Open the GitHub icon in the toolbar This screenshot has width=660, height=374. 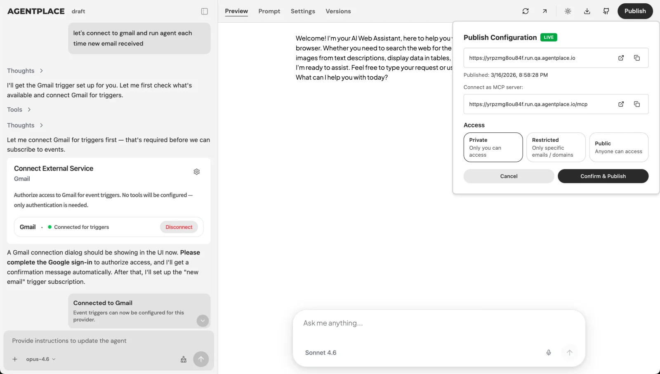click(x=606, y=11)
